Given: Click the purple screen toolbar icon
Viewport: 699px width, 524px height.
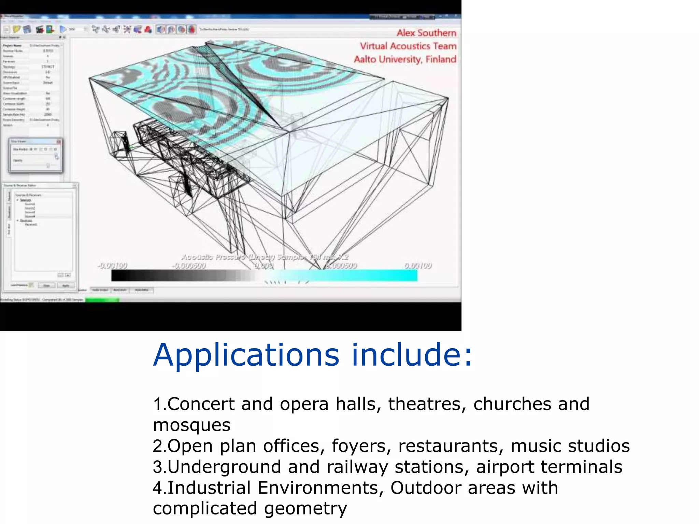Looking at the screenshot, I should (x=138, y=30).
